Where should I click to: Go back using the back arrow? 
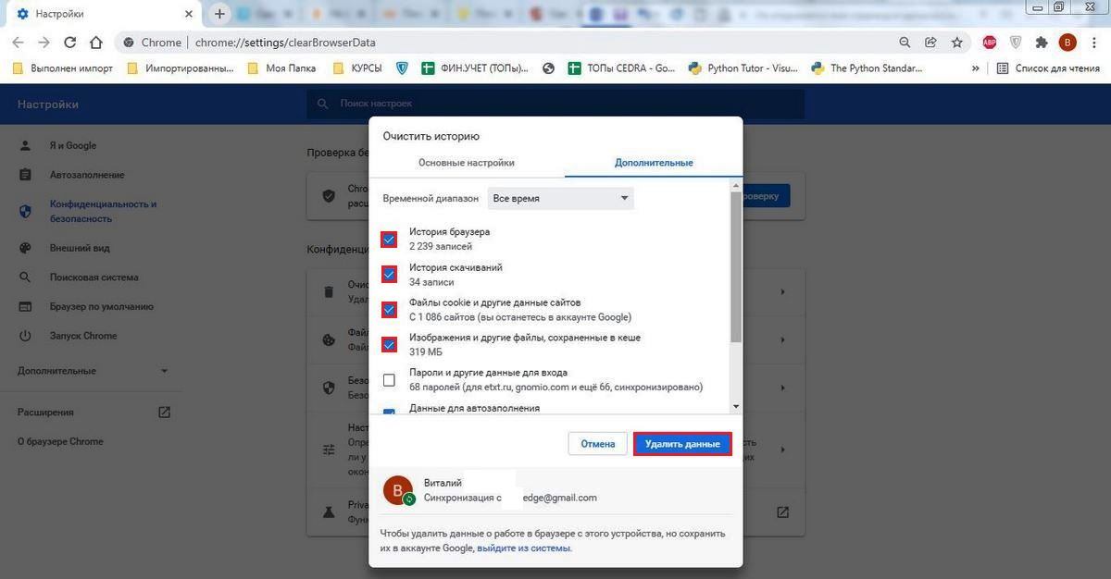coord(19,43)
